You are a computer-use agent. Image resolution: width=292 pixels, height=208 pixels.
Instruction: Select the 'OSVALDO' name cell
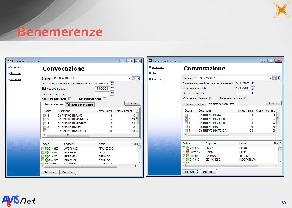(104, 160)
